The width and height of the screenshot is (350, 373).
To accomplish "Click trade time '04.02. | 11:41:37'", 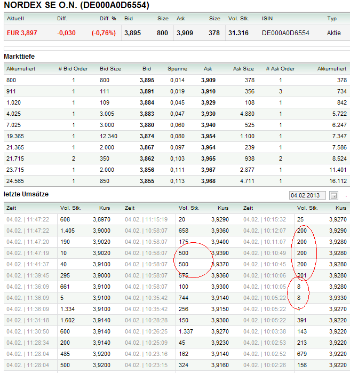I will [x=28, y=264].
